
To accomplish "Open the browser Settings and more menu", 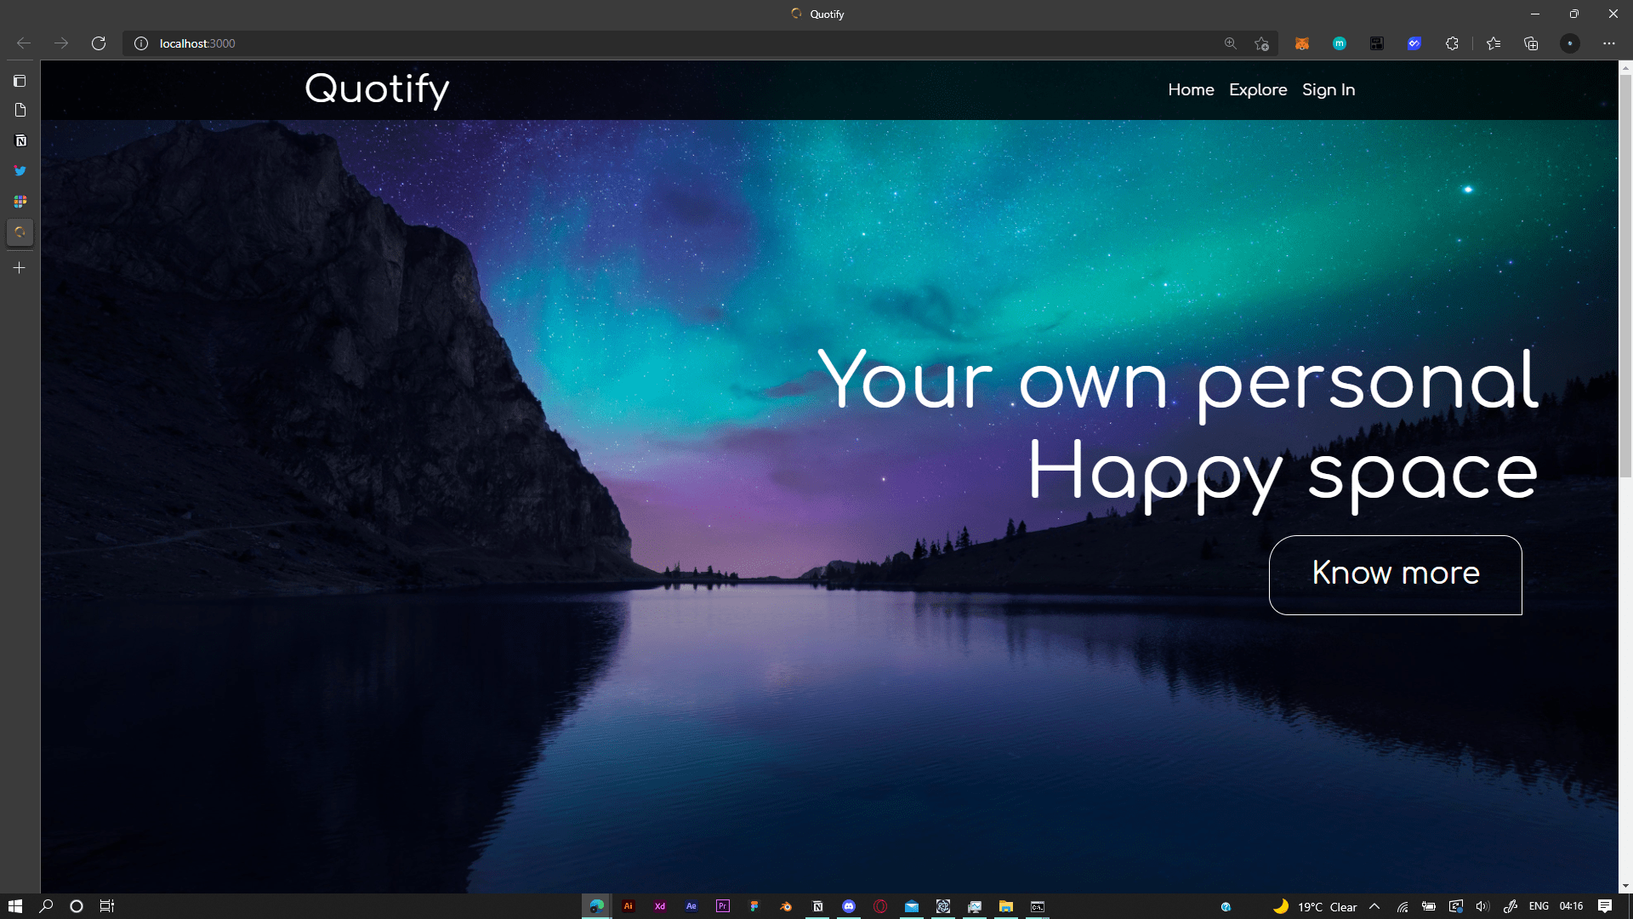I will click(1608, 43).
